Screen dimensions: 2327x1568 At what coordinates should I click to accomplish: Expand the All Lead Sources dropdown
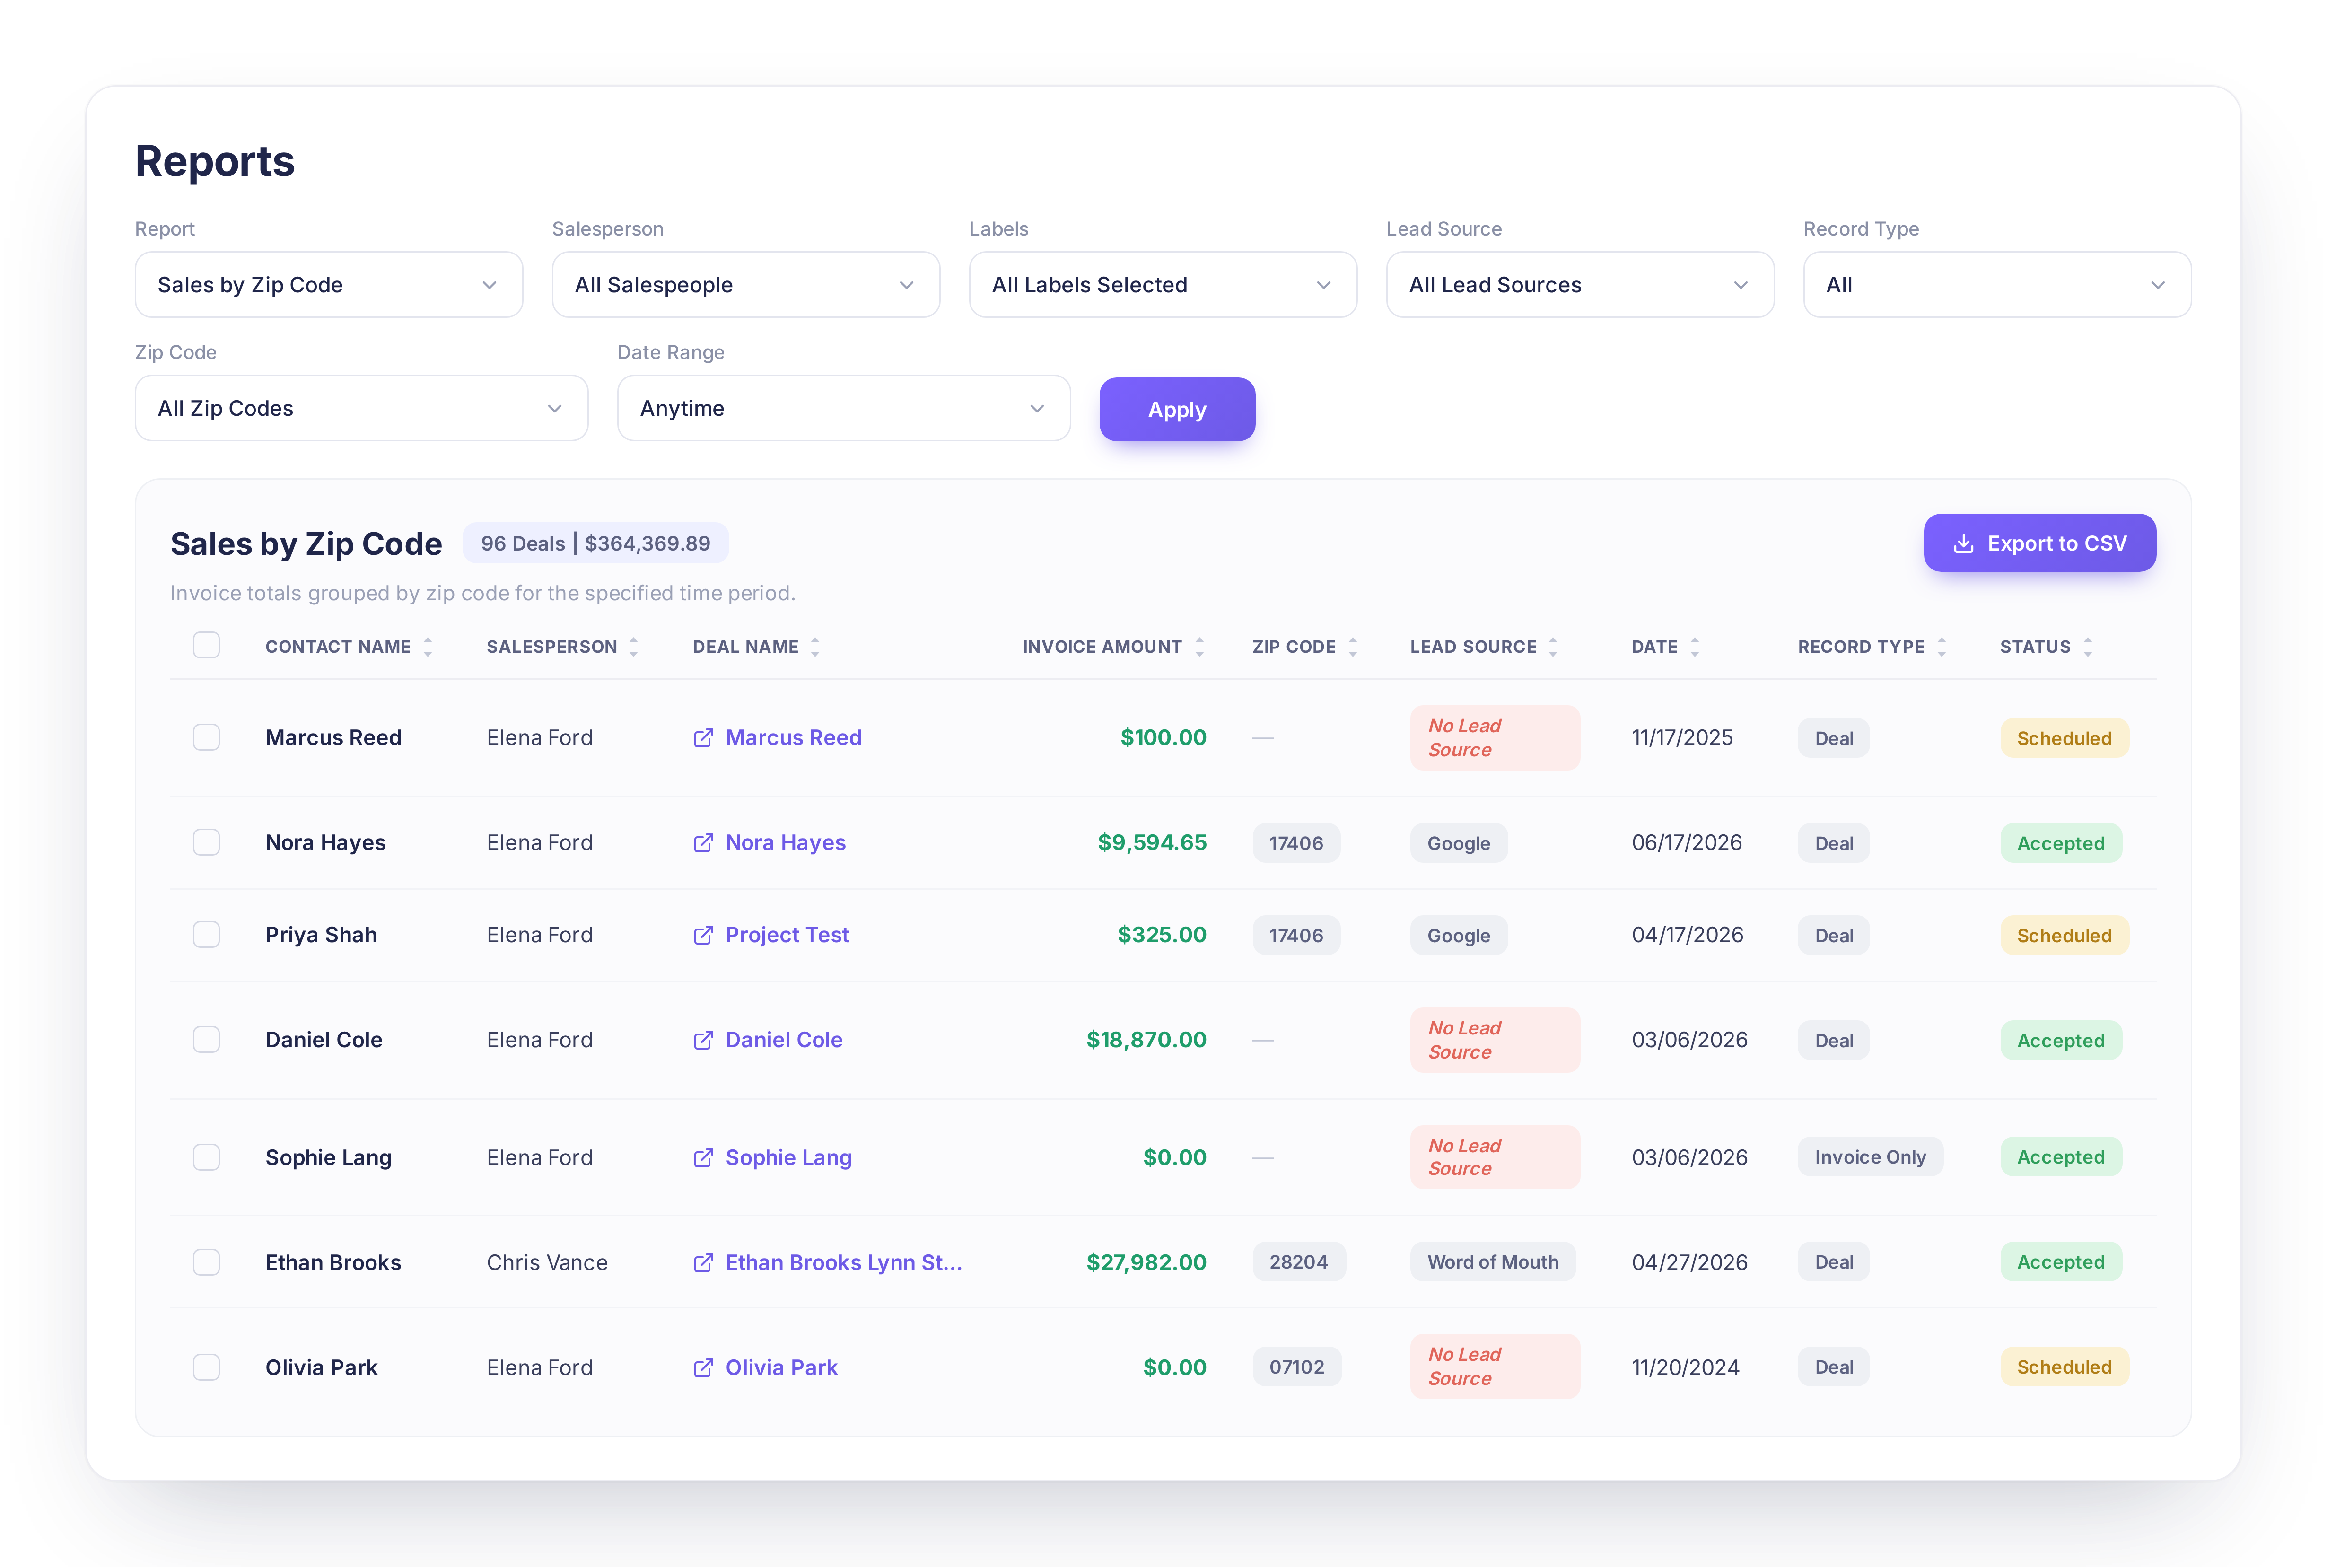(x=1580, y=285)
